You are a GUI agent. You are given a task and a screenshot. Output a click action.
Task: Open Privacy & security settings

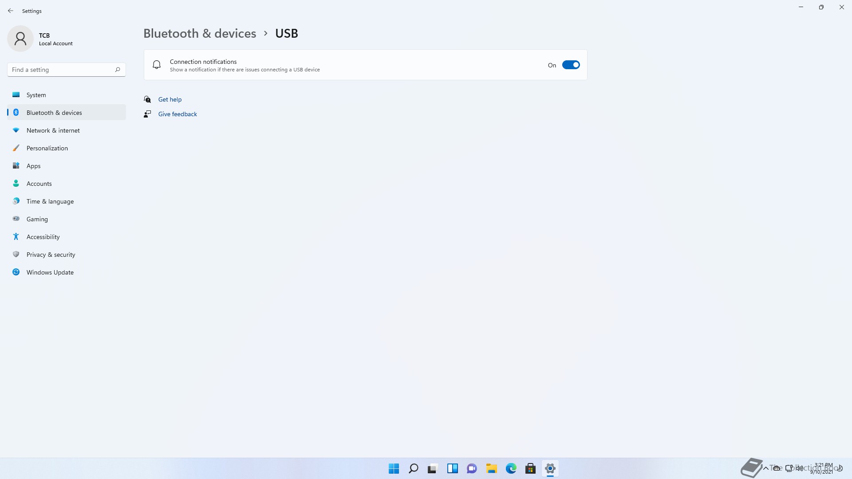[x=67, y=255]
